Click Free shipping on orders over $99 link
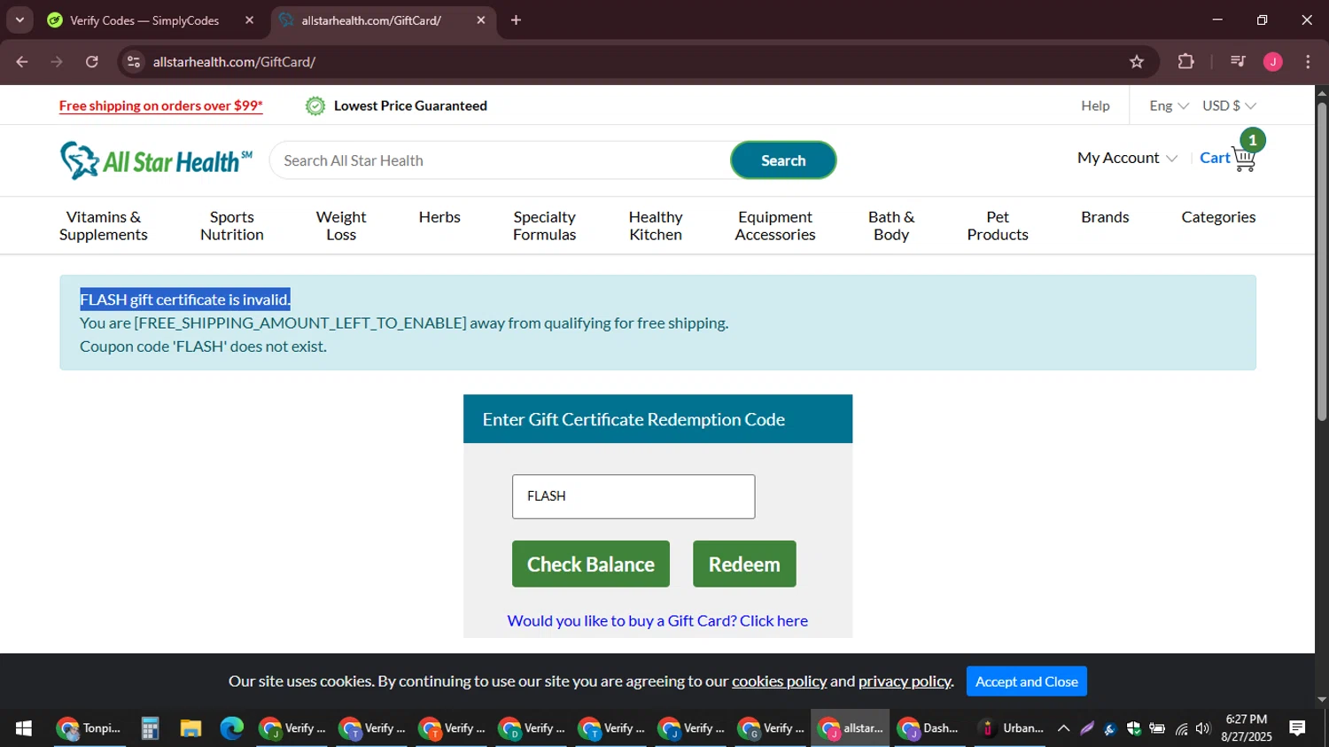The image size is (1329, 747). pos(161,105)
